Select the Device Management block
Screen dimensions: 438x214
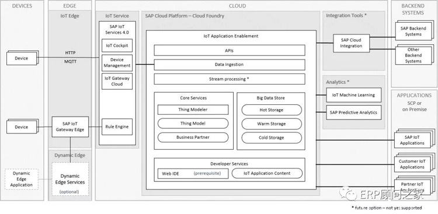point(117,63)
